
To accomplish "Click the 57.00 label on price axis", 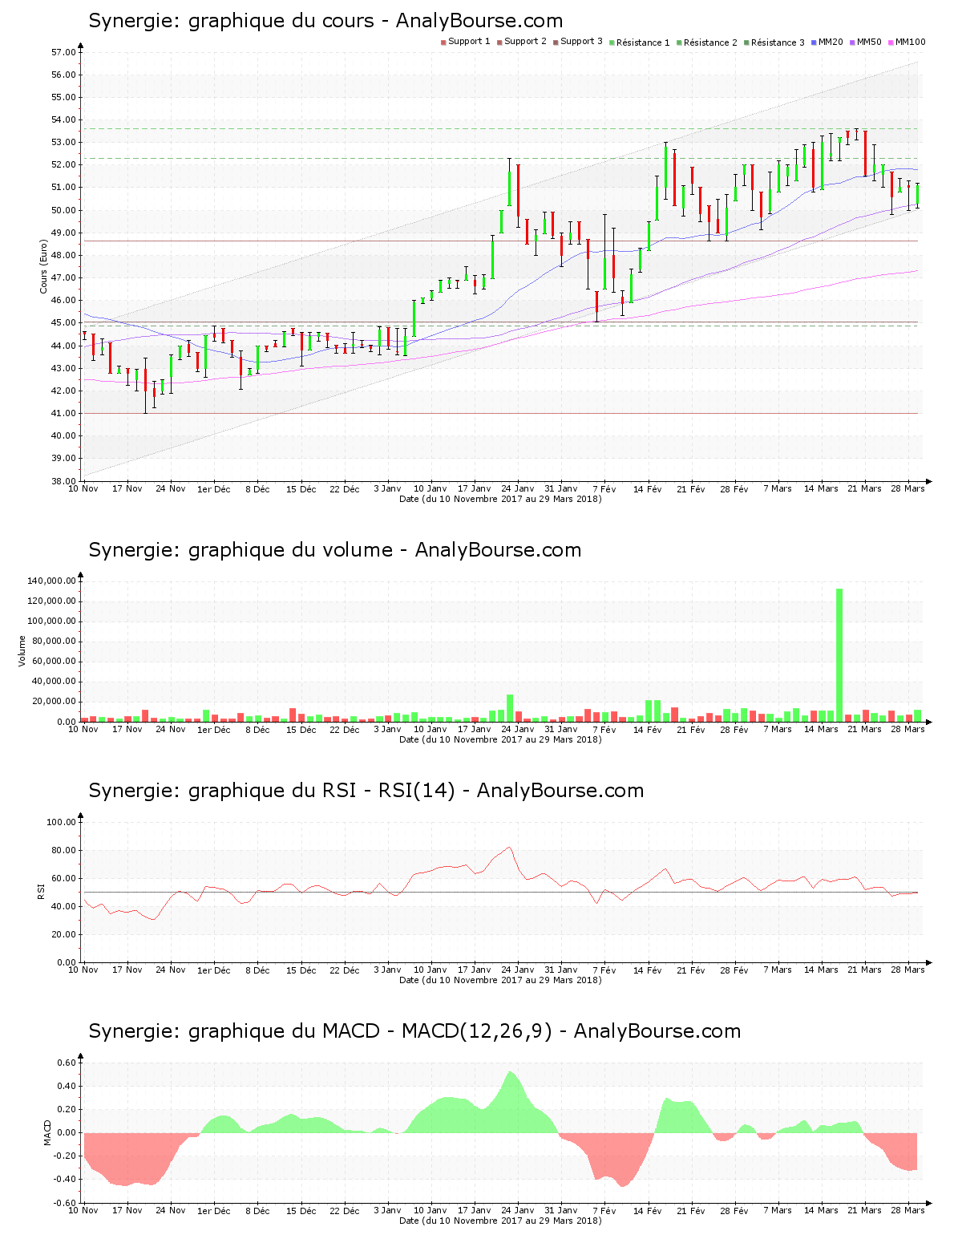I will (63, 52).
